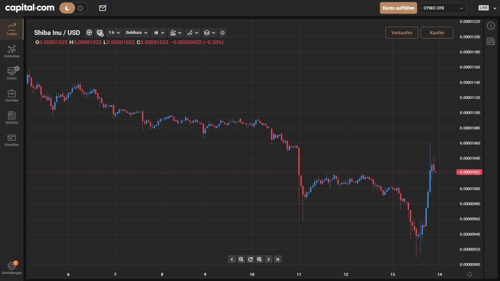Toggle fullscreen chart collapse icon
500x281 pixels.
pyautogui.click(x=222, y=32)
